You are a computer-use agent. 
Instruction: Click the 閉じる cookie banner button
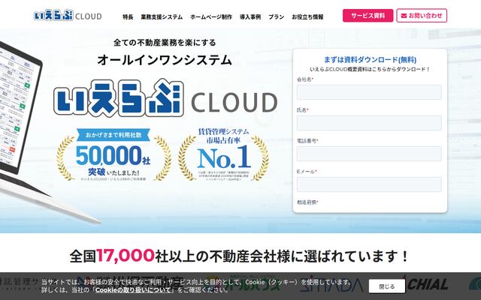(387, 286)
